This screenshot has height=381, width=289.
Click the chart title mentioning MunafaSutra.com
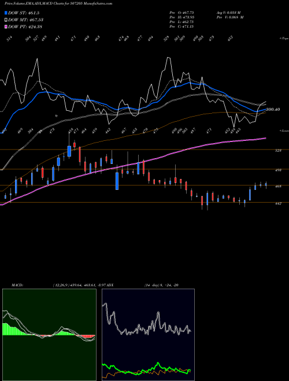(x=58, y=3)
